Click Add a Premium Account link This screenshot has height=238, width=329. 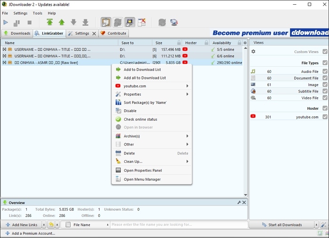point(31,233)
